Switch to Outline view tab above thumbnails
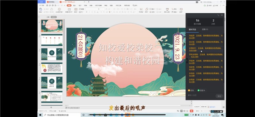This screenshot has width=255, height=117. [x=48, y=17]
